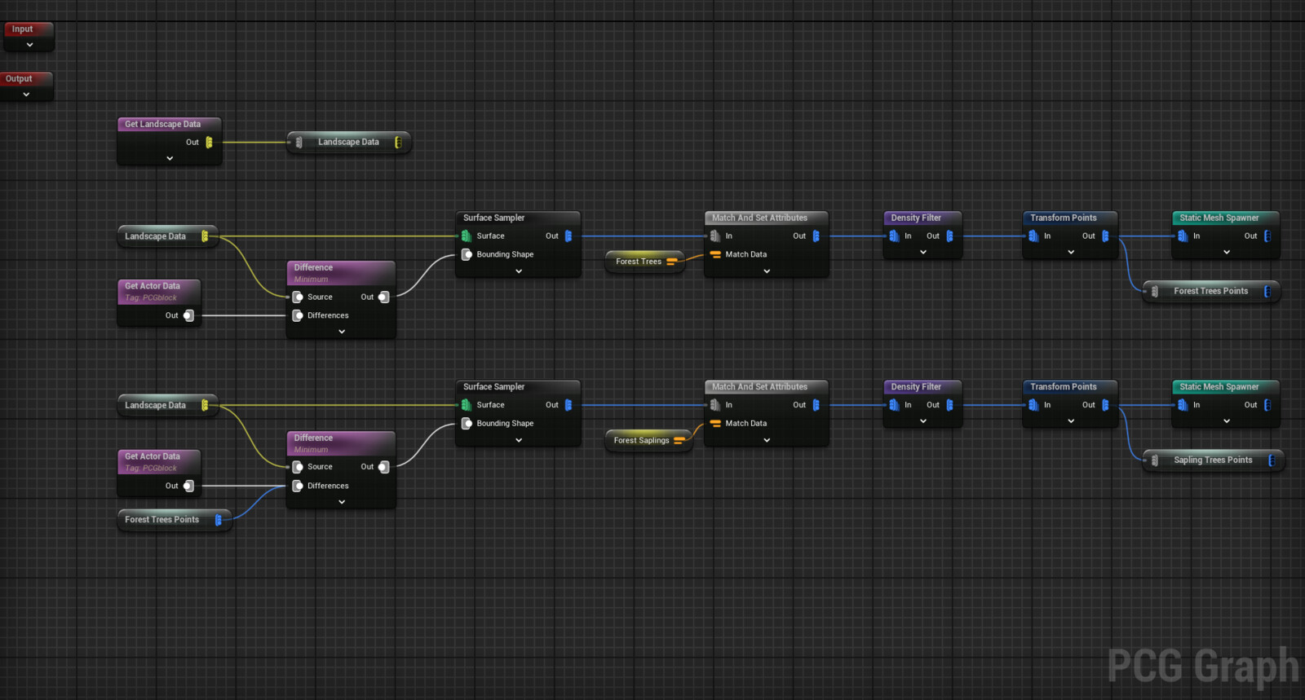This screenshot has height=700, width=1305.
Task: Select the top-row Density Filter title bar
Action: (x=922, y=218)
